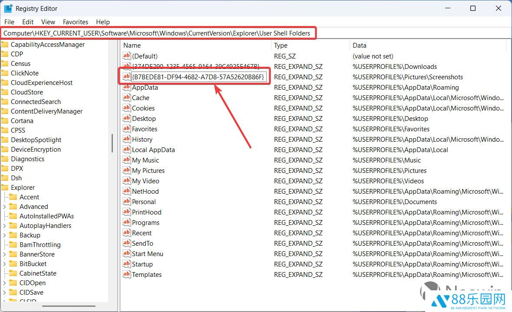Click the string icon next to Desktop value
This screenshot has height=312, width=512.
coord(126,119)
